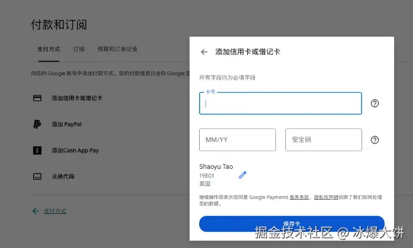Image resolution: width=413 pixels, height=248 pixels.
Task: Click the redeem code icon
Action: [37, 176]
